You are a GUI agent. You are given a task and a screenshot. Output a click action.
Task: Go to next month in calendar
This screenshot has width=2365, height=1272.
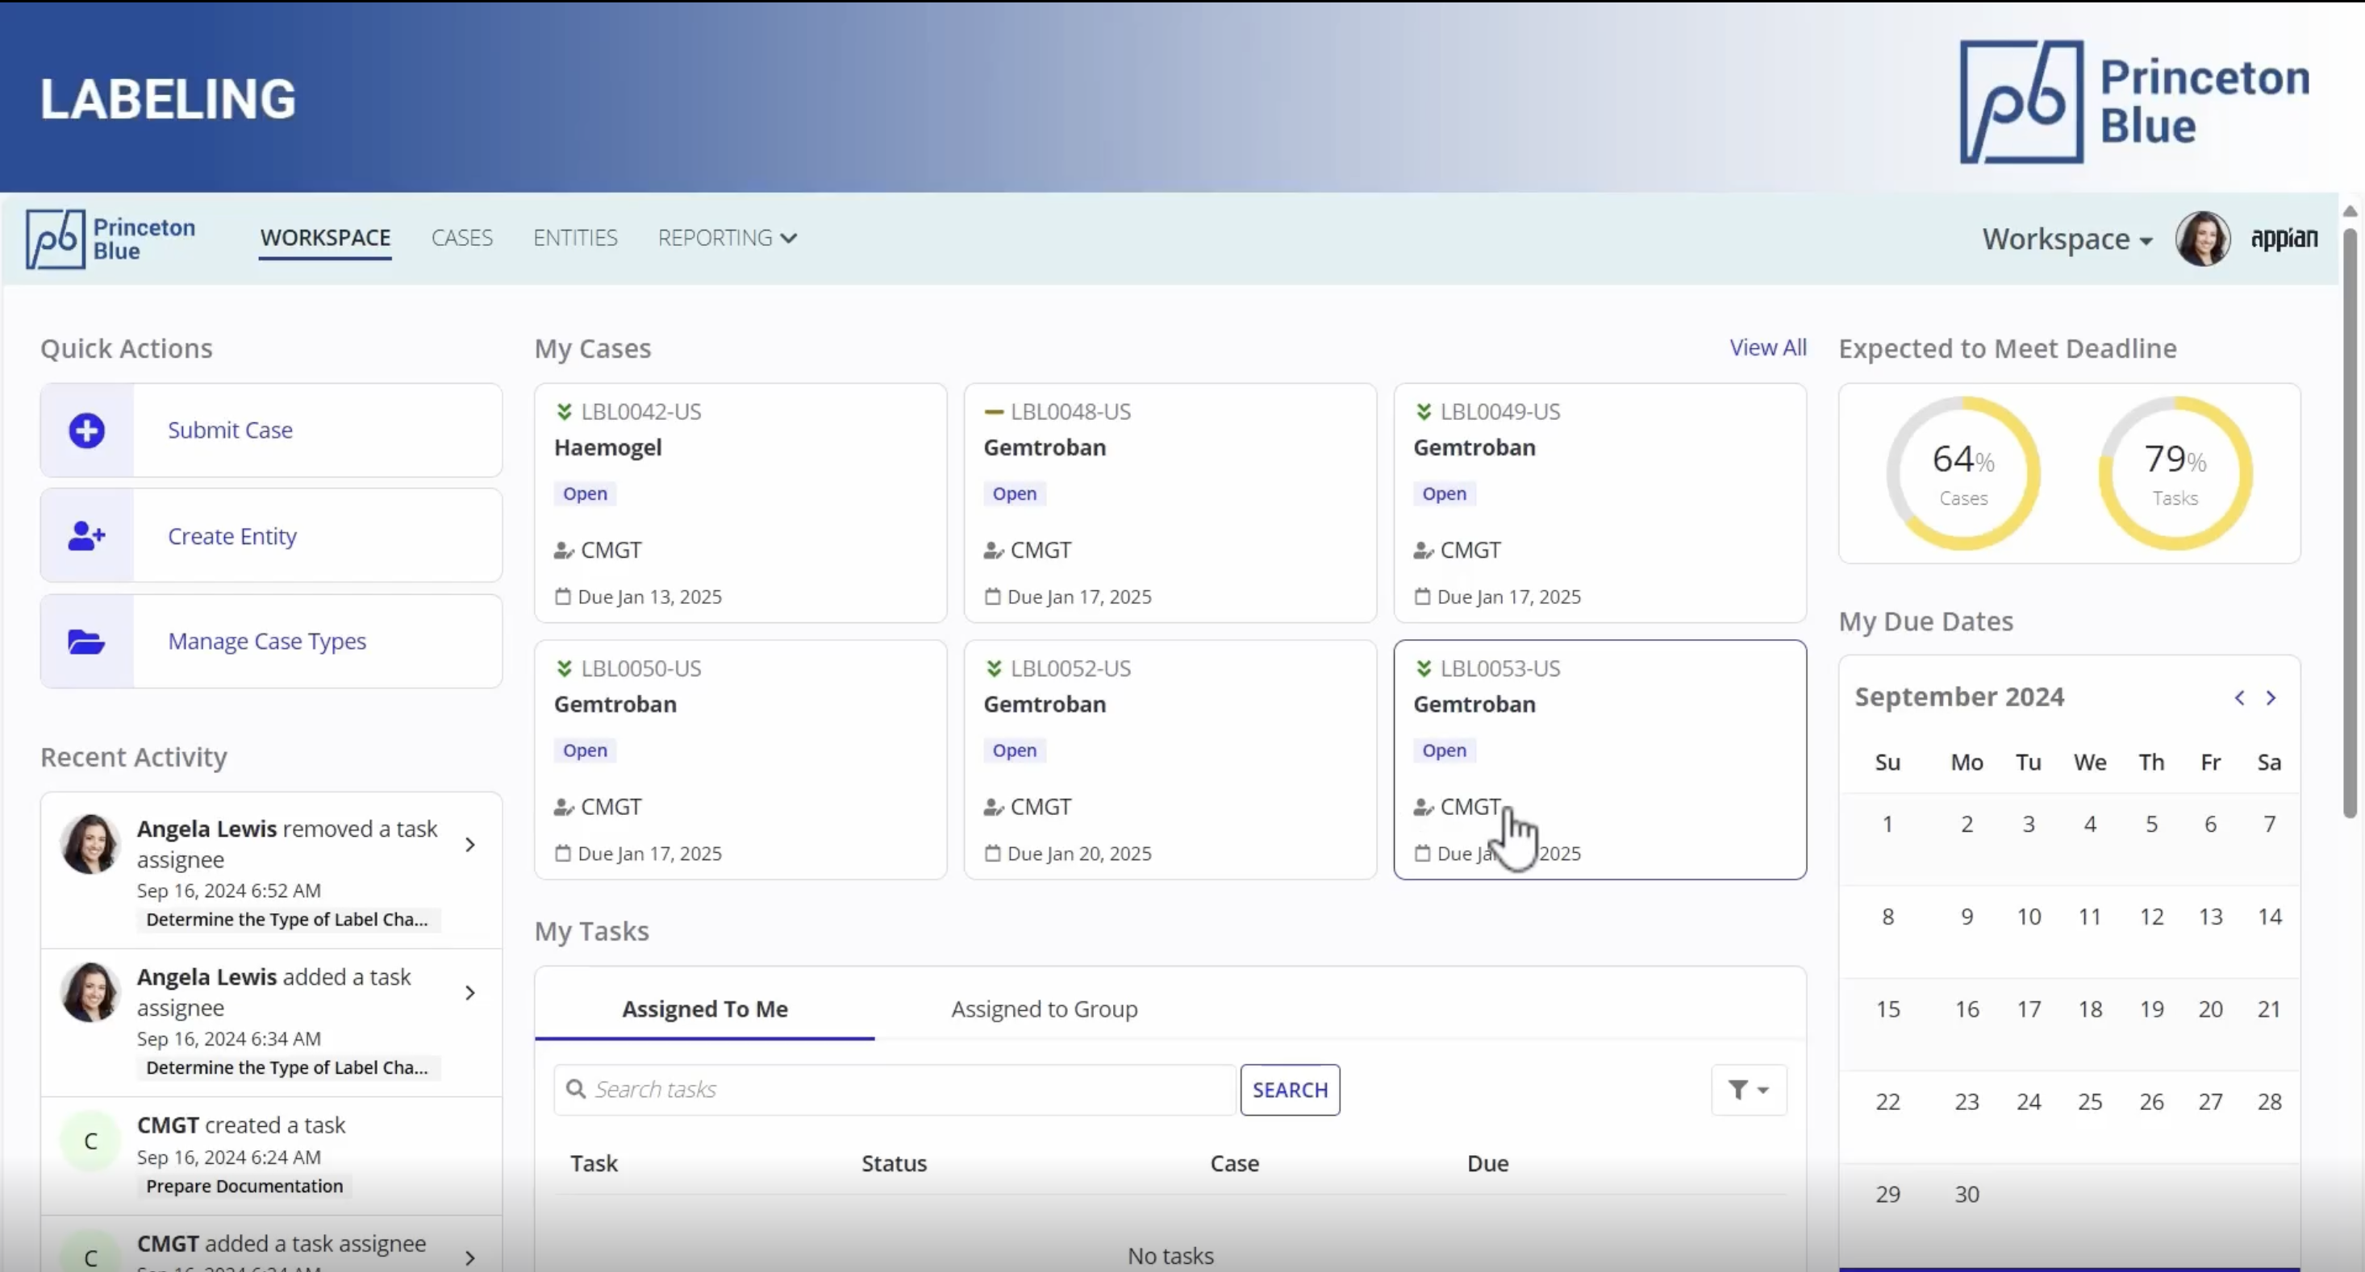(2271, 698)
